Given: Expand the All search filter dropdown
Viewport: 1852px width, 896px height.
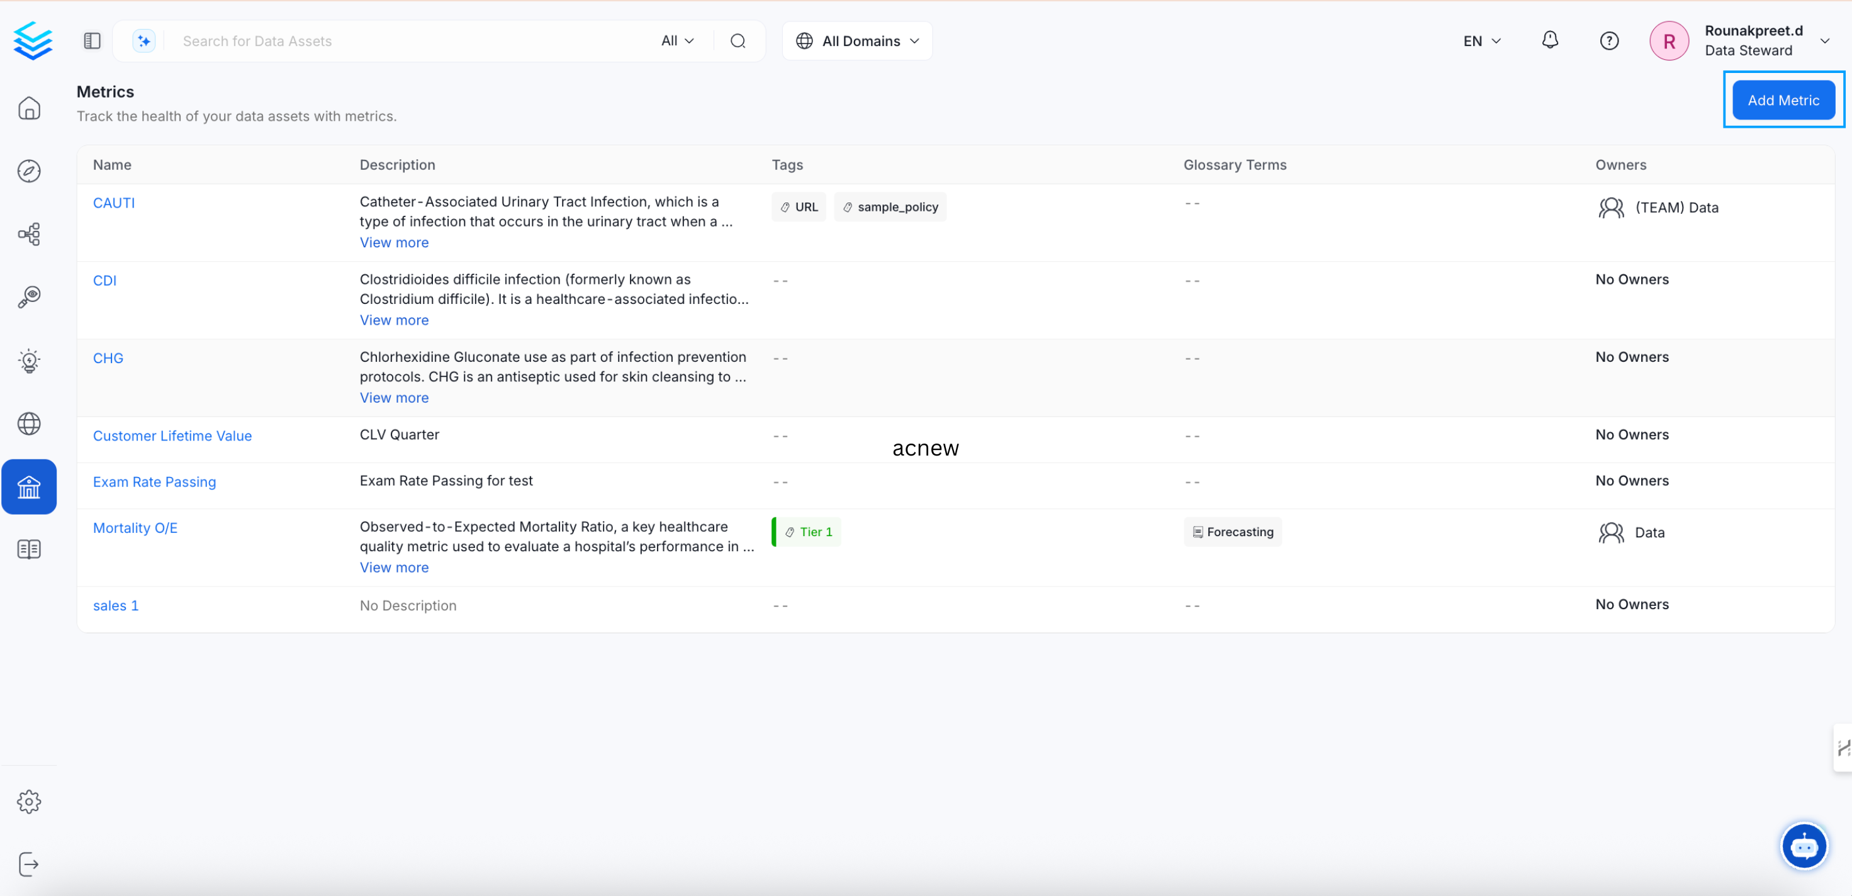Looking at the screenshot, I should 677,41.
